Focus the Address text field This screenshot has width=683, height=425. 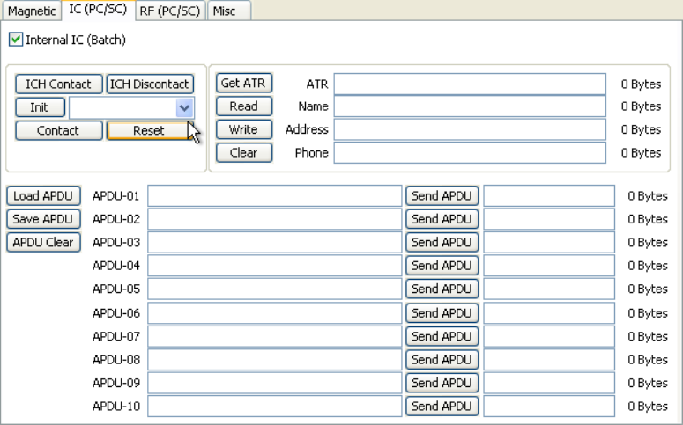click(470, 129)
